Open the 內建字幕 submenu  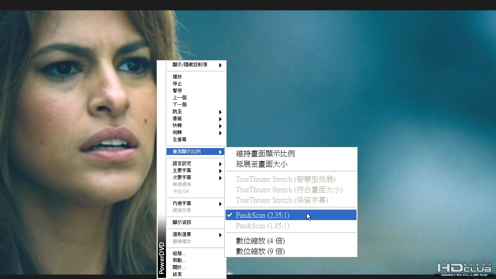click(x=196, y=203)
